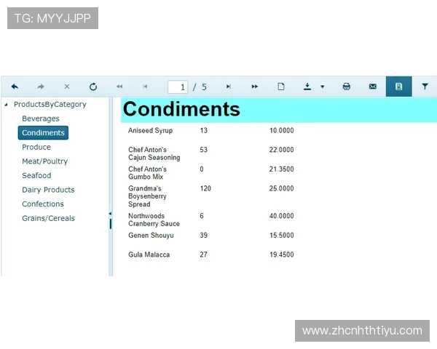
Task: Go to the first page
Action: click(119, 87)
